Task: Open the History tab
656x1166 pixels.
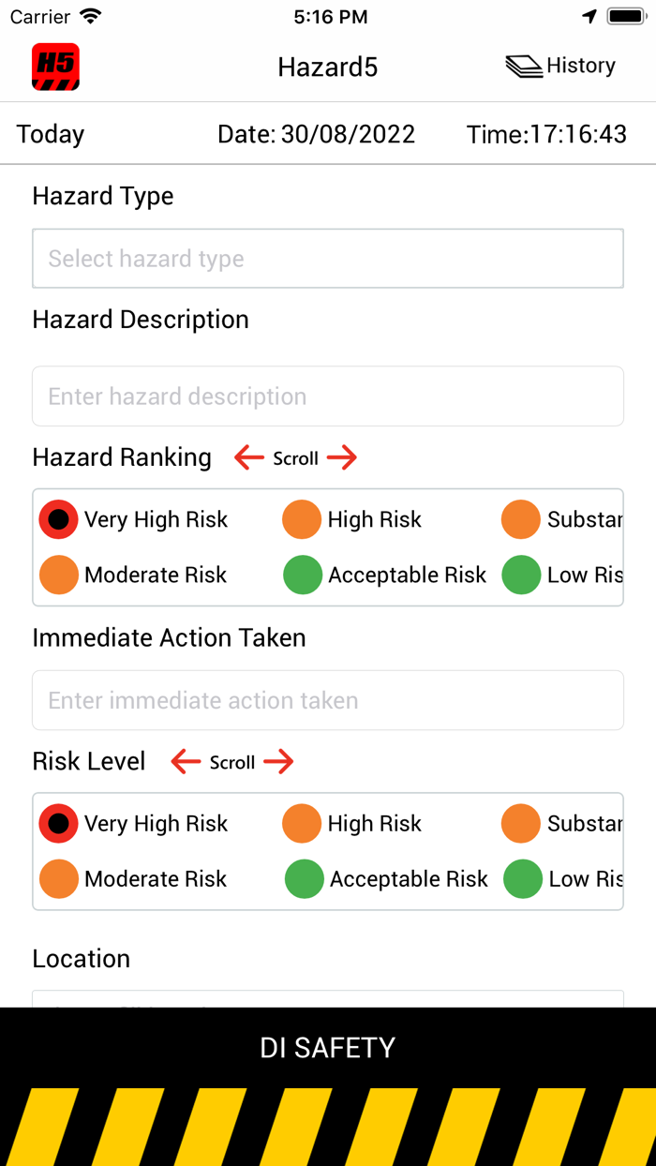Action: (582, 66)
